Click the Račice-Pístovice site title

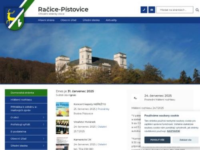click(63, 9)
